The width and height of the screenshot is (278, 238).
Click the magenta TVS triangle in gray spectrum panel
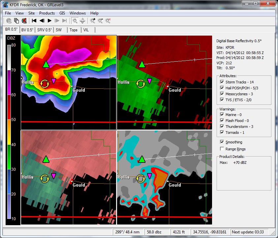point(149,176)
